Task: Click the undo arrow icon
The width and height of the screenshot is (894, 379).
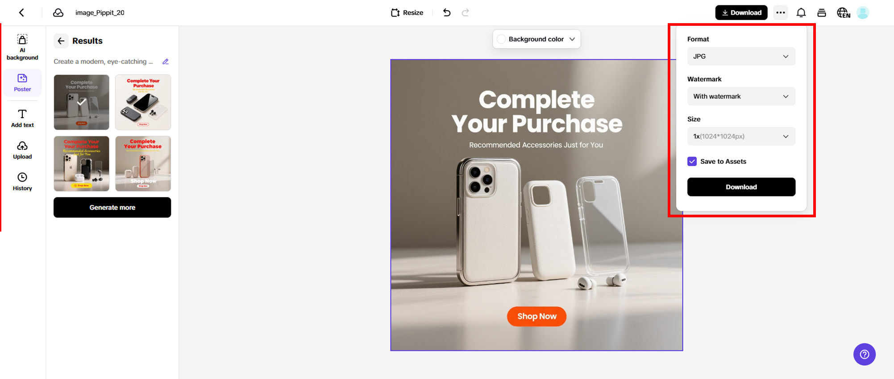Action: (447, 12)
